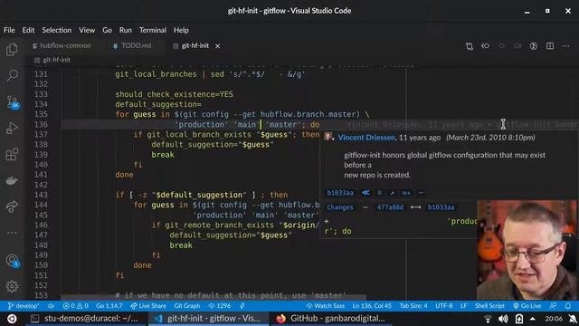Open the application launcher in taskbar

pos(12,319)
